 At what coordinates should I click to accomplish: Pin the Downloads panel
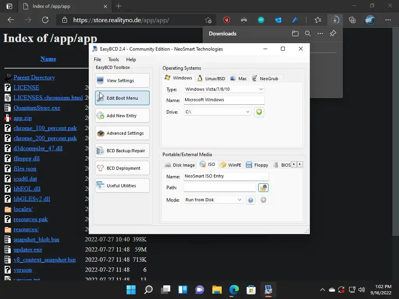(x=333, y=33)
